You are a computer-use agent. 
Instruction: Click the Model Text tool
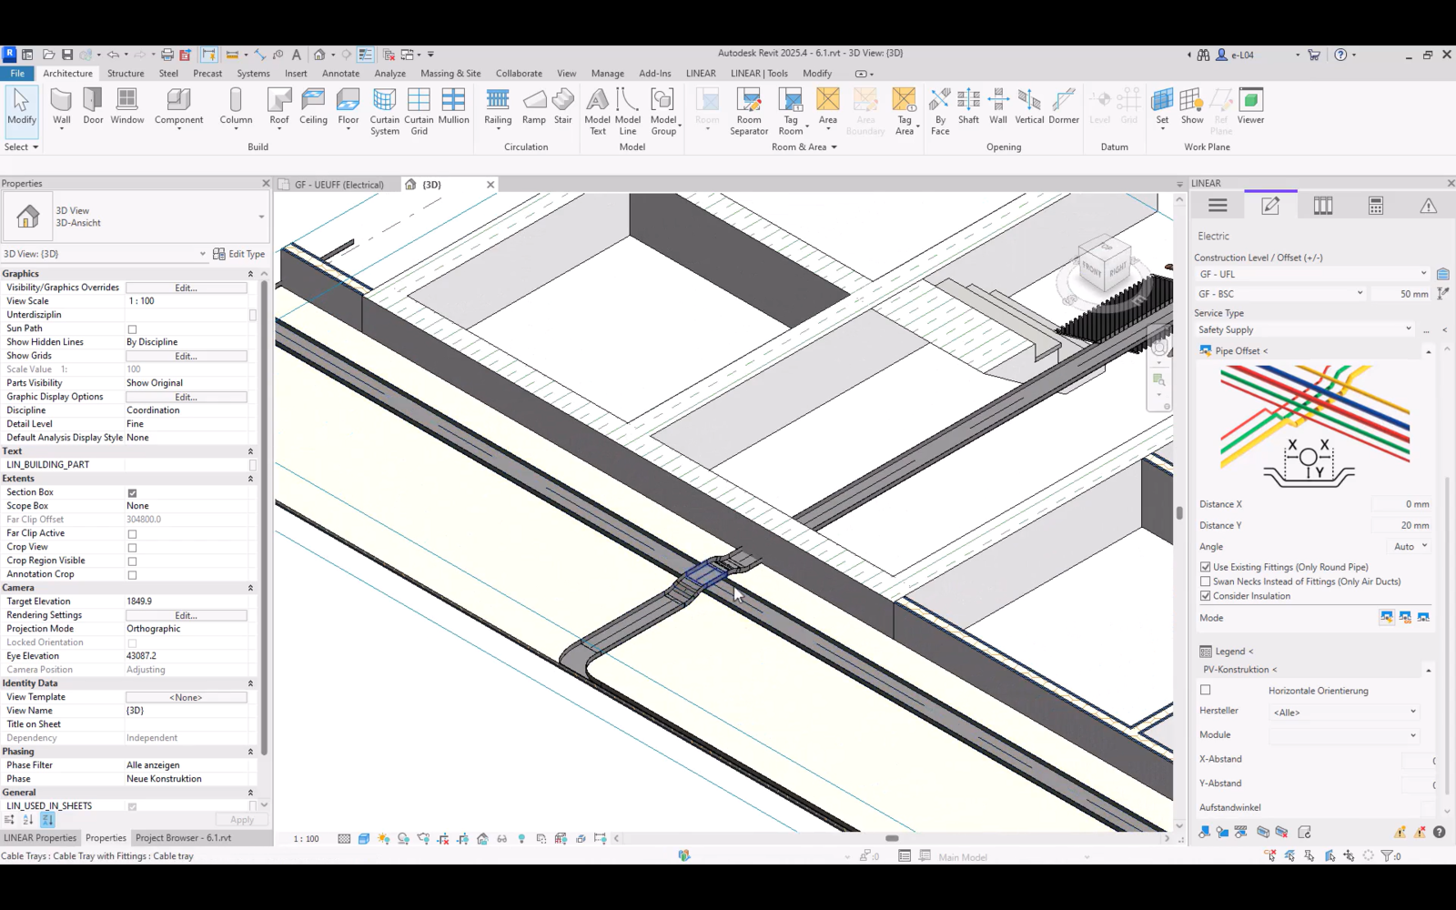point(597,111)
